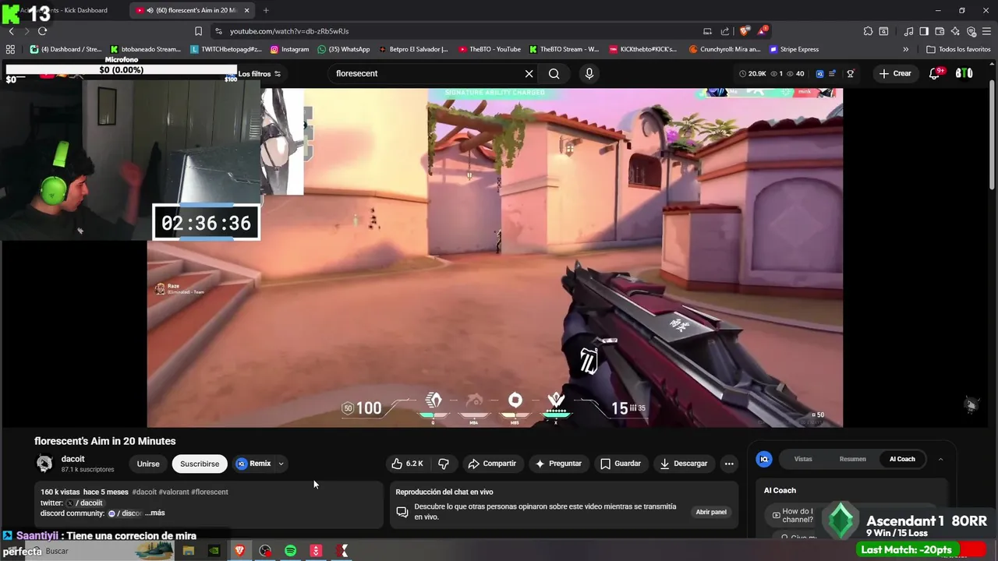
Task: Click the Compartir share button
Action: click(492, 464)
